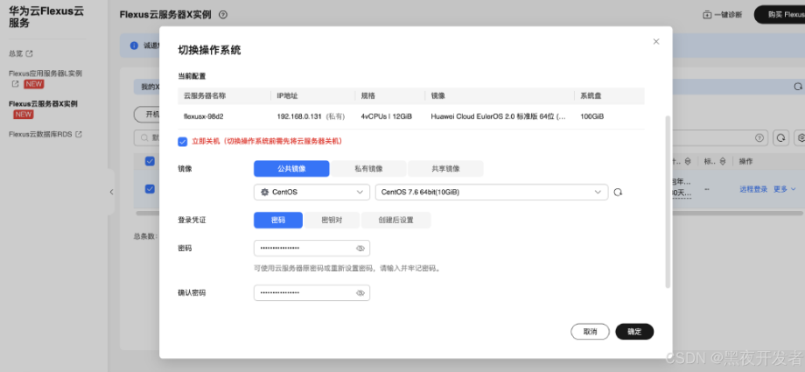Click server name flexusx-98d2

coord(201,116)
